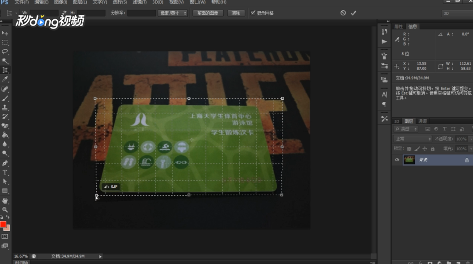
Task: Switch to the 图层 tab
Action: tap(408, 121)
